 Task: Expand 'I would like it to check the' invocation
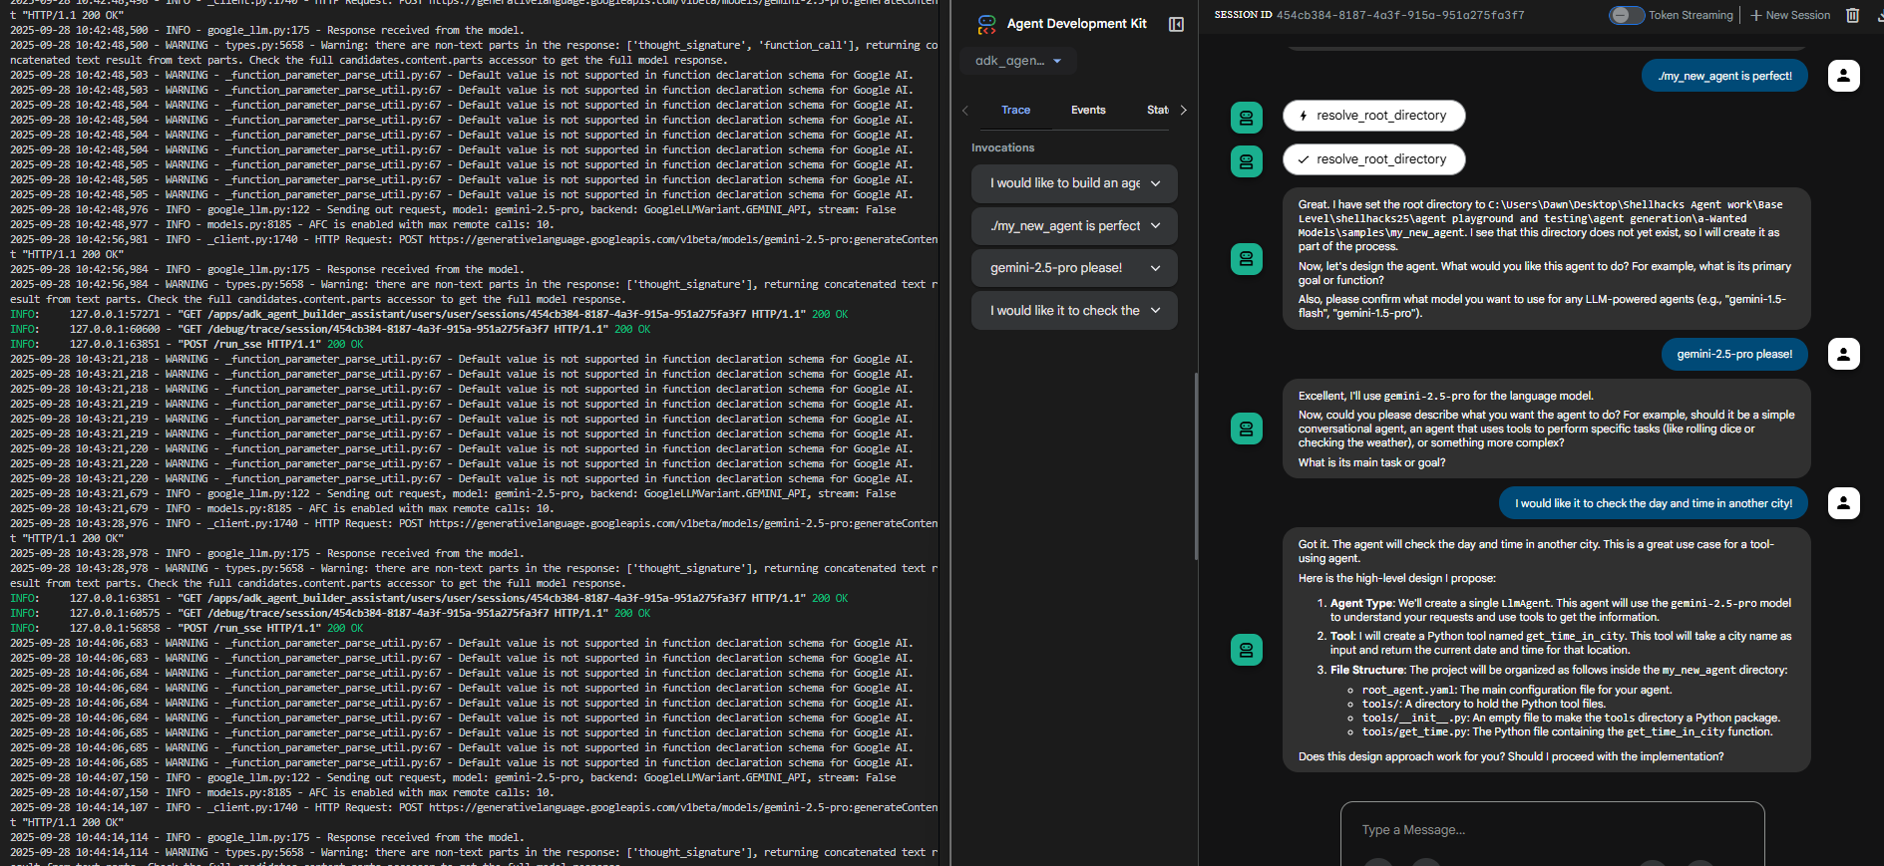tap(1074, 311)
